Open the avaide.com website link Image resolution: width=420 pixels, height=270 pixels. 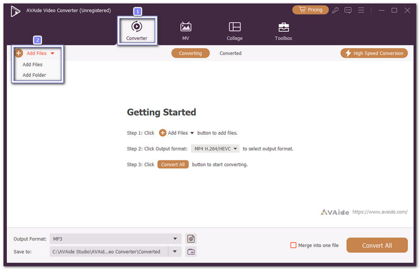pyautogui.click(x=380, y=212)
